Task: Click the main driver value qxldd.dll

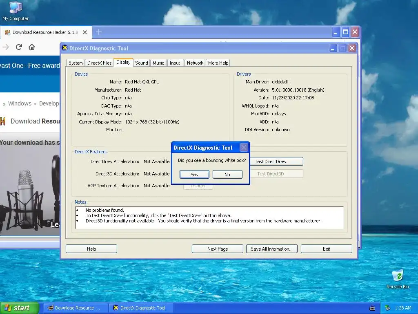Action: click(280, 82)
